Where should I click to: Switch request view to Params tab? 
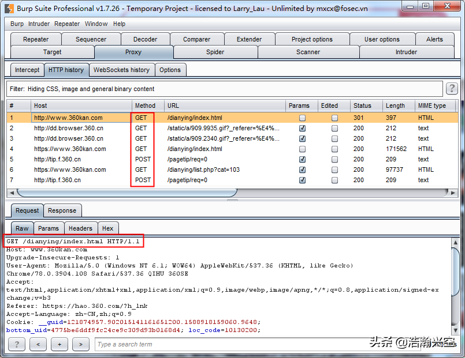[49, 228]
